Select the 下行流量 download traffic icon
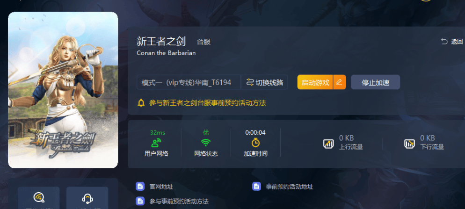This screenshot has height=209, width=465. tap(409, 144)
